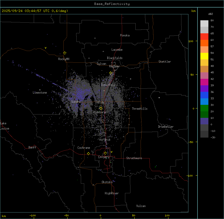Select the Banff label on the map
Screen dimensions: 224x219
pos(32,147)
